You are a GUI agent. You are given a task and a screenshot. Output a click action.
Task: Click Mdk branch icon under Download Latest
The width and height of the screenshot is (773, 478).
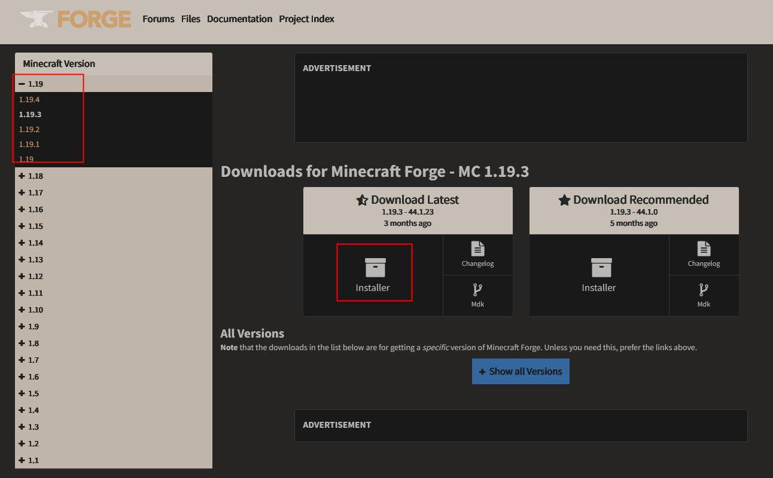477,290
